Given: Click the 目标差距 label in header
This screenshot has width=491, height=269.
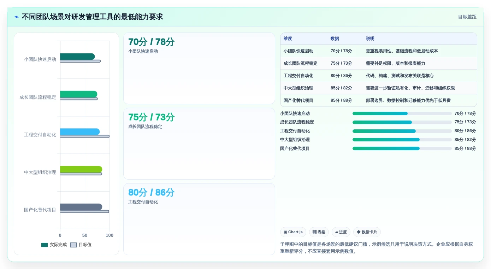Looking at the screenshot, I should 467,17.
